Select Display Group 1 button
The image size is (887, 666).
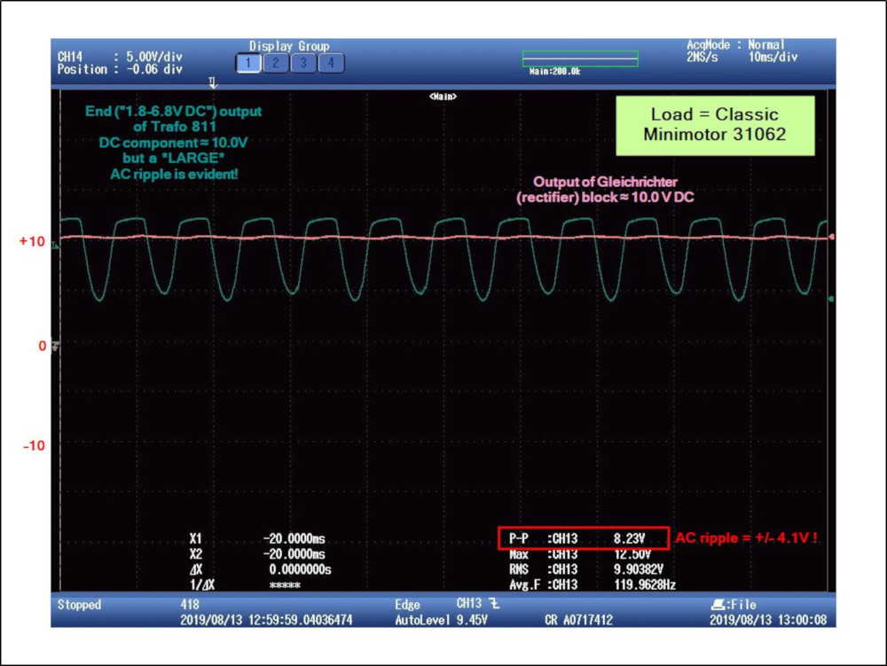pos(247,63)
